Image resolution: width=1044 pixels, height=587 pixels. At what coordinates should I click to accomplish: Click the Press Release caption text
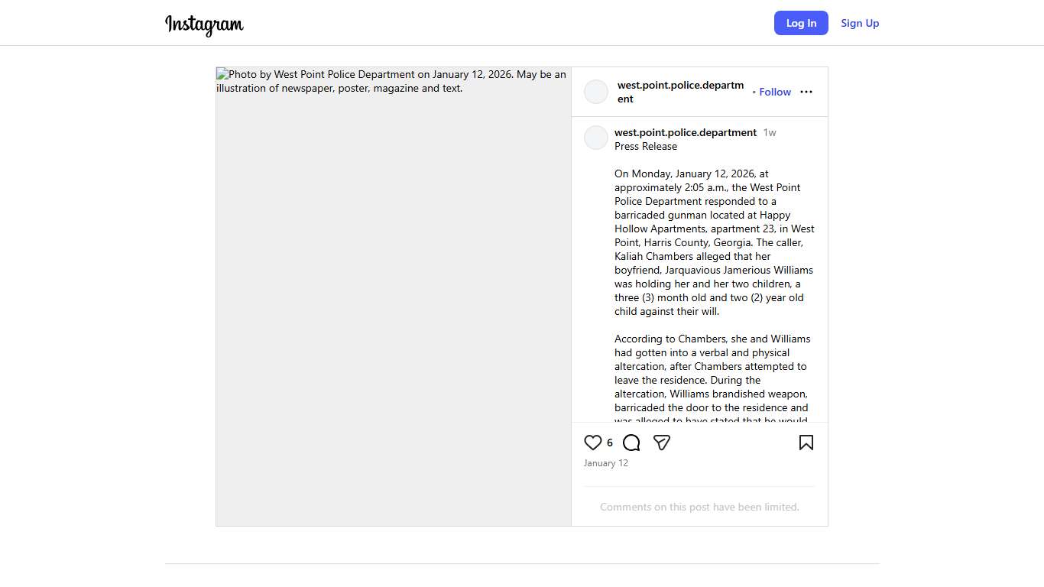[x=646, y=146]
